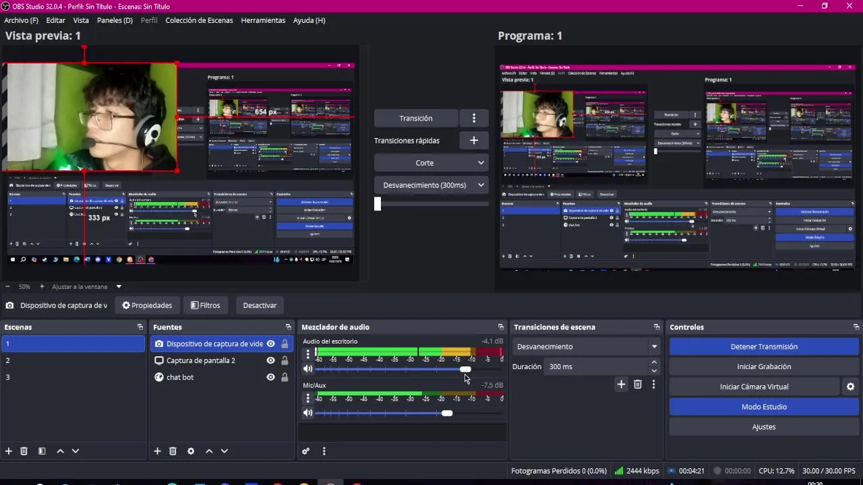This screenshot has height=485, width=863.
Task: Start virtual camera with Iniciar Cámara Virtual
Action: pos(754,387)
